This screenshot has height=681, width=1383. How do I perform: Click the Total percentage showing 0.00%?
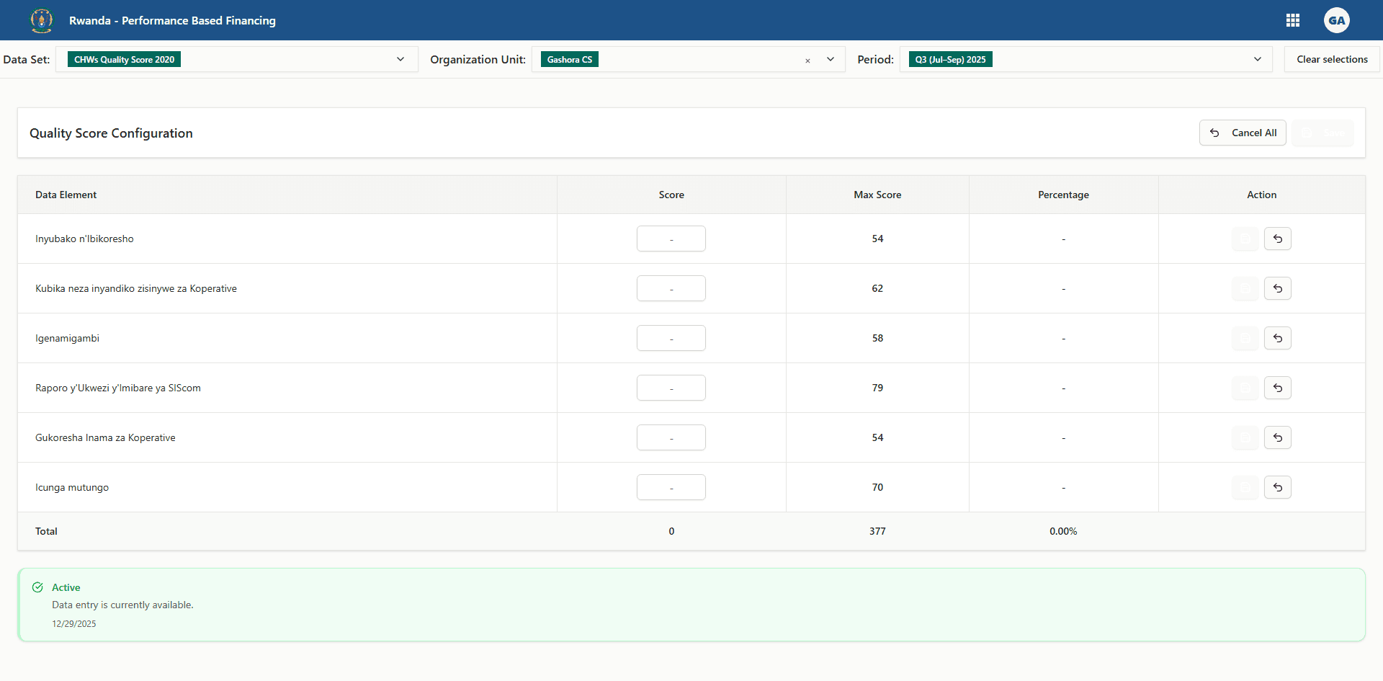tap(1063, 531)
